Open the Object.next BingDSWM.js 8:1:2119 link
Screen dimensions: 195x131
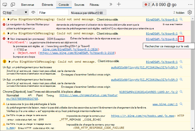coord(77,53)
